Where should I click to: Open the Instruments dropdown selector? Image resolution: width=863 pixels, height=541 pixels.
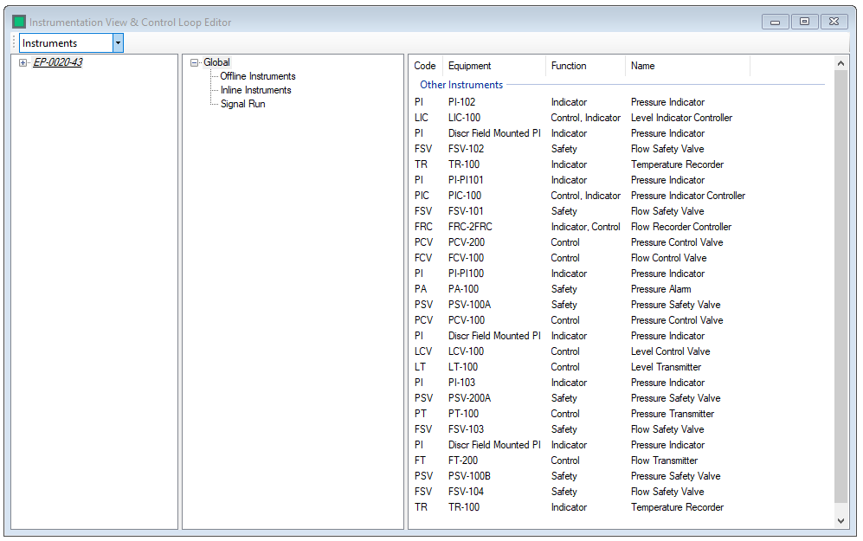pos(118,43)
